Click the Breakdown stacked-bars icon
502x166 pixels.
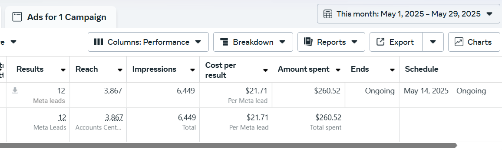point(224,42)
